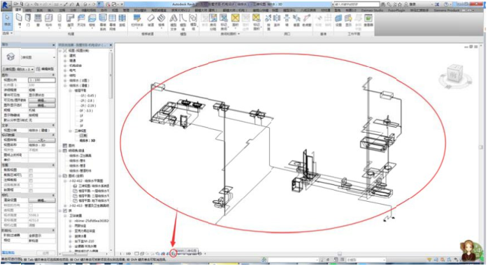Toggle the Locked Orientation checkbox
This screenshot has width=488, height=266.
pyautogui.click(x=31, y=205)
